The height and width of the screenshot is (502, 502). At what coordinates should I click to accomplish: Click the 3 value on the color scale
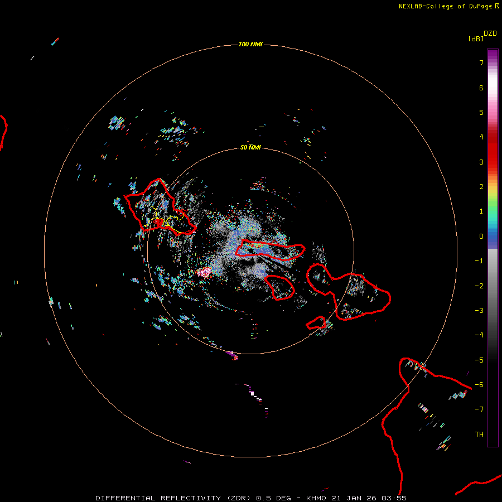coord(481,162)
